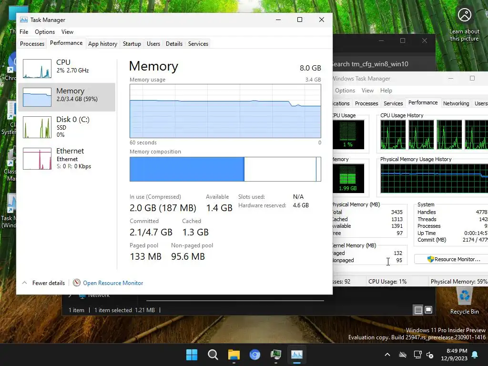Image resolution: width=488 pixels, height=366 pixels.
Task: Switch to the Processes tab
Action: tap(32, 44)
